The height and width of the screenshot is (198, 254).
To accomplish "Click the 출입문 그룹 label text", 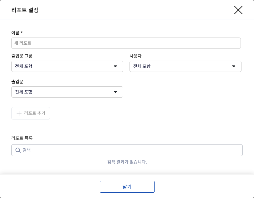I will (22, 56).
